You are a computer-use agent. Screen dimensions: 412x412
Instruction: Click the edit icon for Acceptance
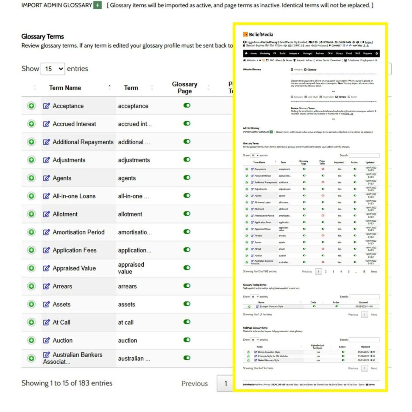pyautogui.click(x=46, y=106)
